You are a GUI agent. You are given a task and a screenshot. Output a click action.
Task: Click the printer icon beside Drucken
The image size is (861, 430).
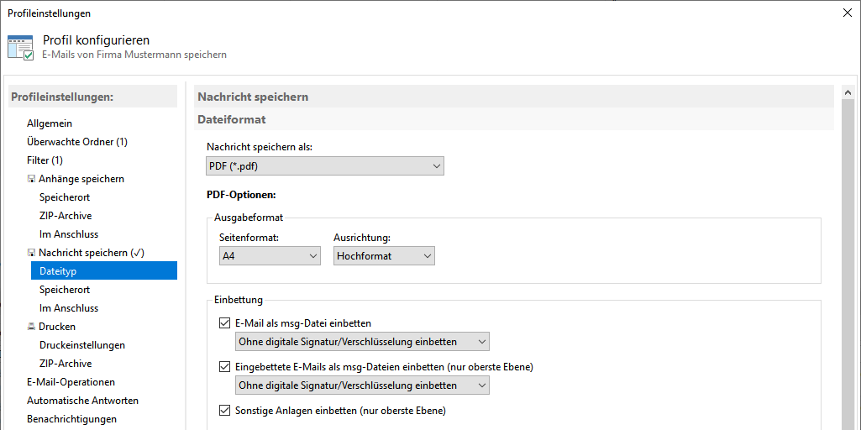click(x=31, y=327)
